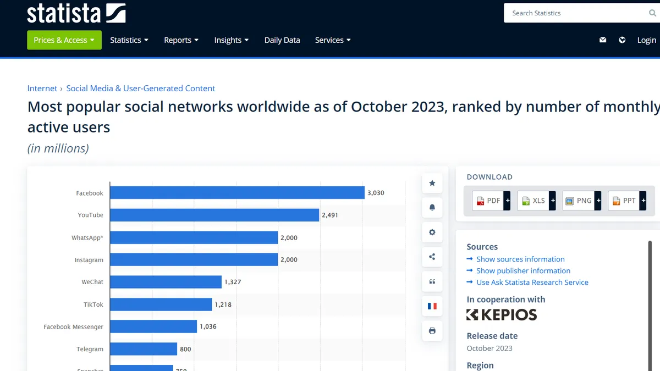Expand Prices & Access dropdown
The height and width of the screenshot is (371, 660).
point(64,40)
